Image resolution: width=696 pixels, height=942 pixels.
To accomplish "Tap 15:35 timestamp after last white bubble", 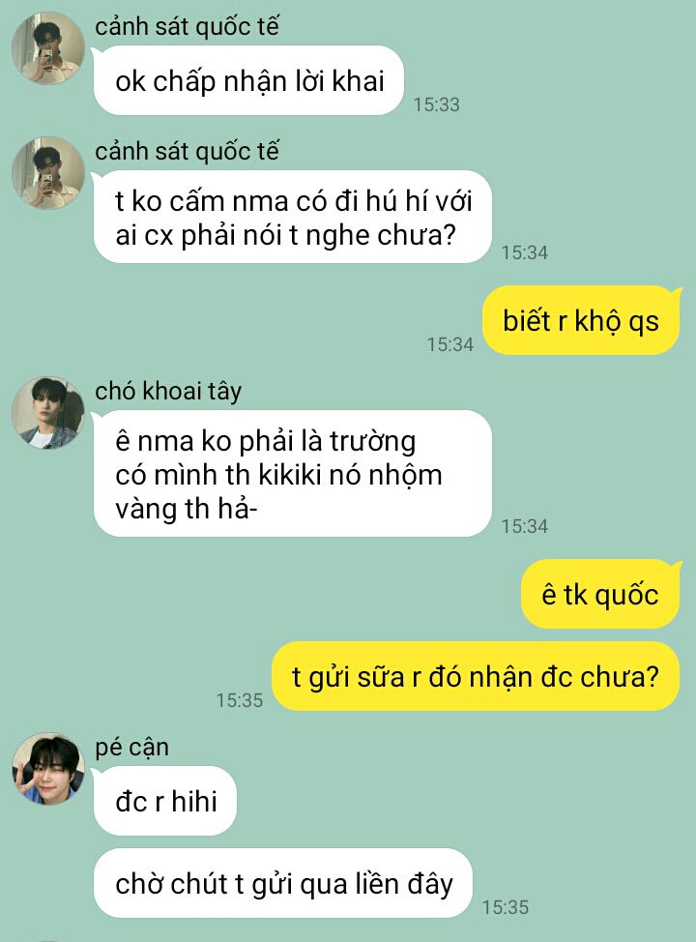I will click(x=506, y=907).
